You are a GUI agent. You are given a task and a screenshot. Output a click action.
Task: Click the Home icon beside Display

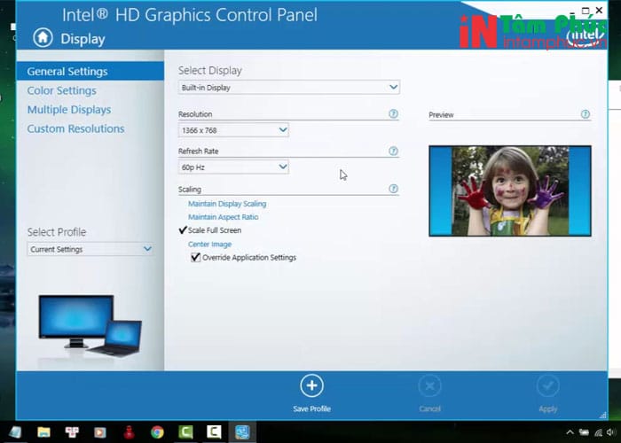43,38
